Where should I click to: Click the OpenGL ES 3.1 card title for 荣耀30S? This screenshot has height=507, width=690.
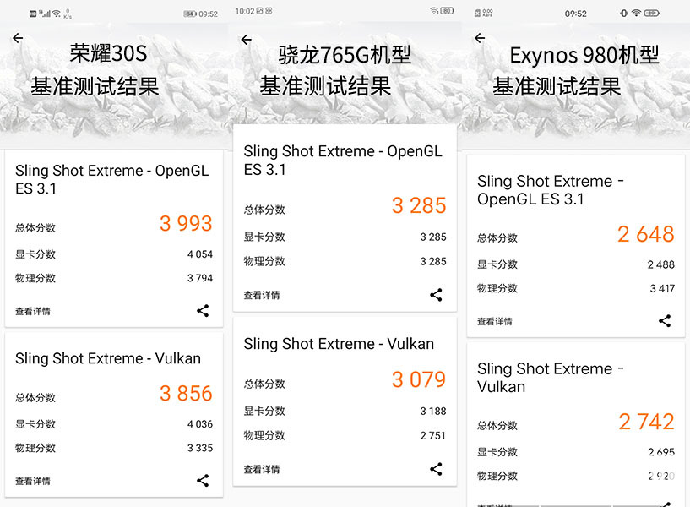(111, 179)
